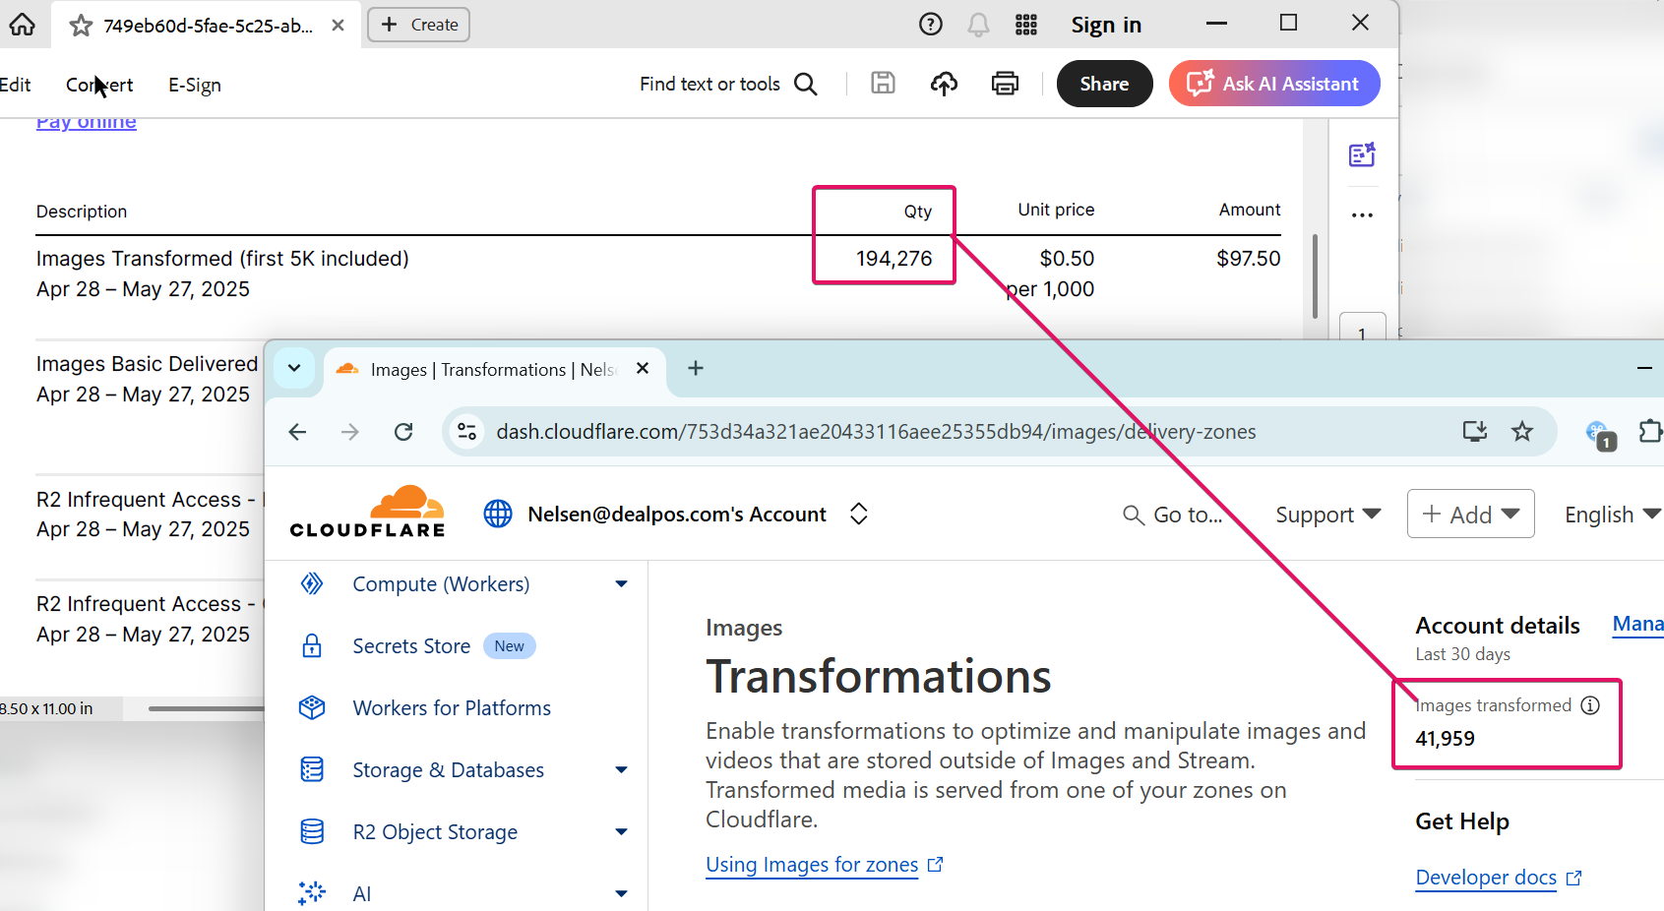Open a new Chrome tab
Screen dimensions: 1664x911
[x=696, y=368]
